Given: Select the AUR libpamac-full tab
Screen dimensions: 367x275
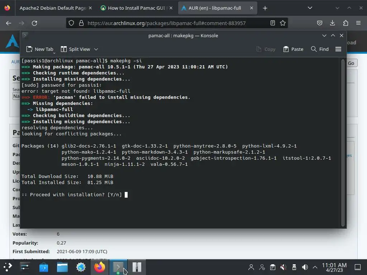Looking at the screenshot, I should [x=215, y=8].
